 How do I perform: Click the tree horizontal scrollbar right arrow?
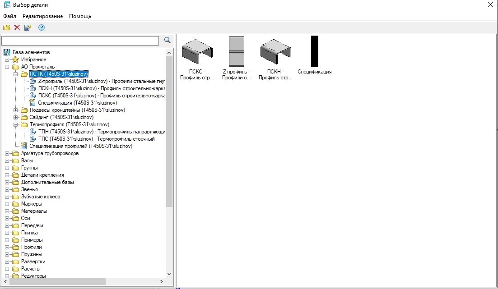pos(161,281)
